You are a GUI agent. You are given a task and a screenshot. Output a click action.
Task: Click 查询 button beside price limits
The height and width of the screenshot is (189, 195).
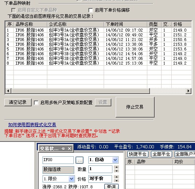pyautogui.click(x=111, y=186)
